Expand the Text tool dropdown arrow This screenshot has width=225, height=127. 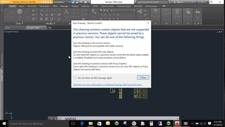click(66, 19)
